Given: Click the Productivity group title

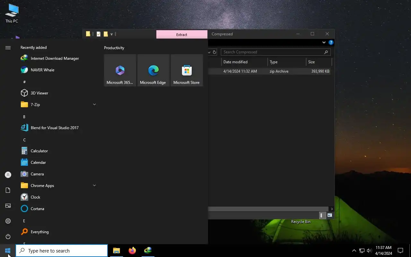Looking at the screenshot, I should coord(114,48).
